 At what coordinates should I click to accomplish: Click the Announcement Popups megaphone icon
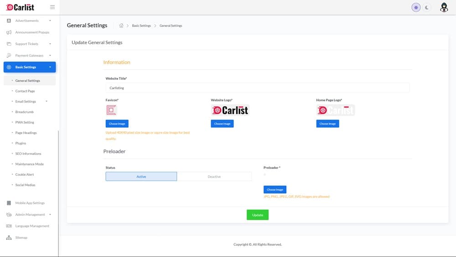(9, 32)
